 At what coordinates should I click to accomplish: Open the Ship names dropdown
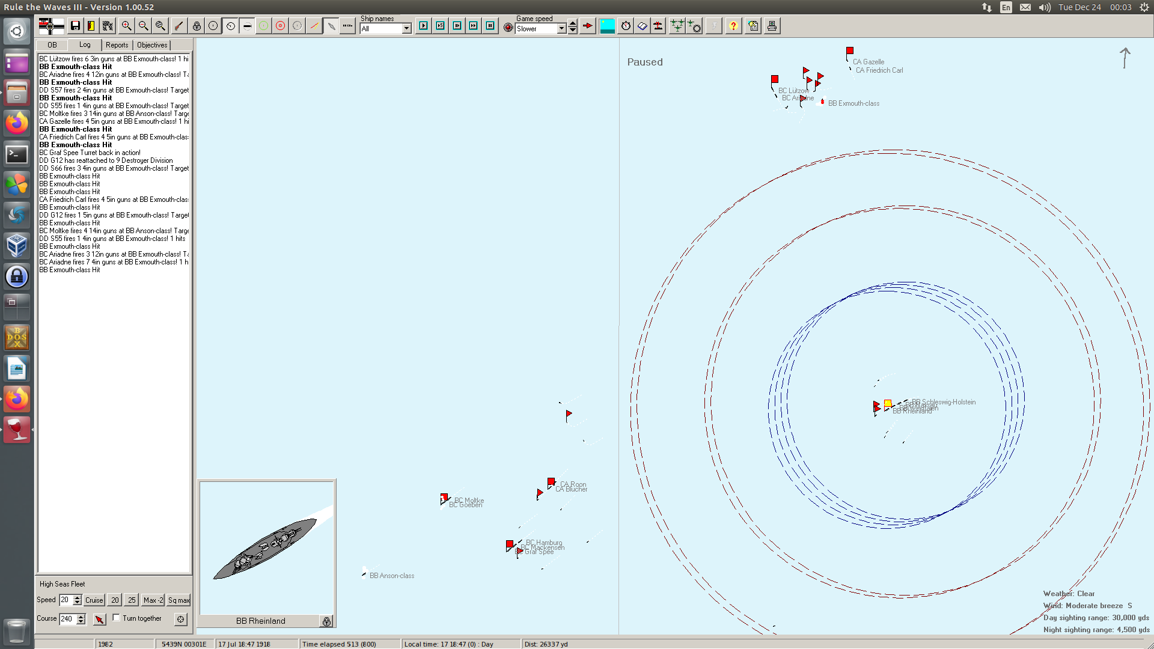click(x=406, y=29)
